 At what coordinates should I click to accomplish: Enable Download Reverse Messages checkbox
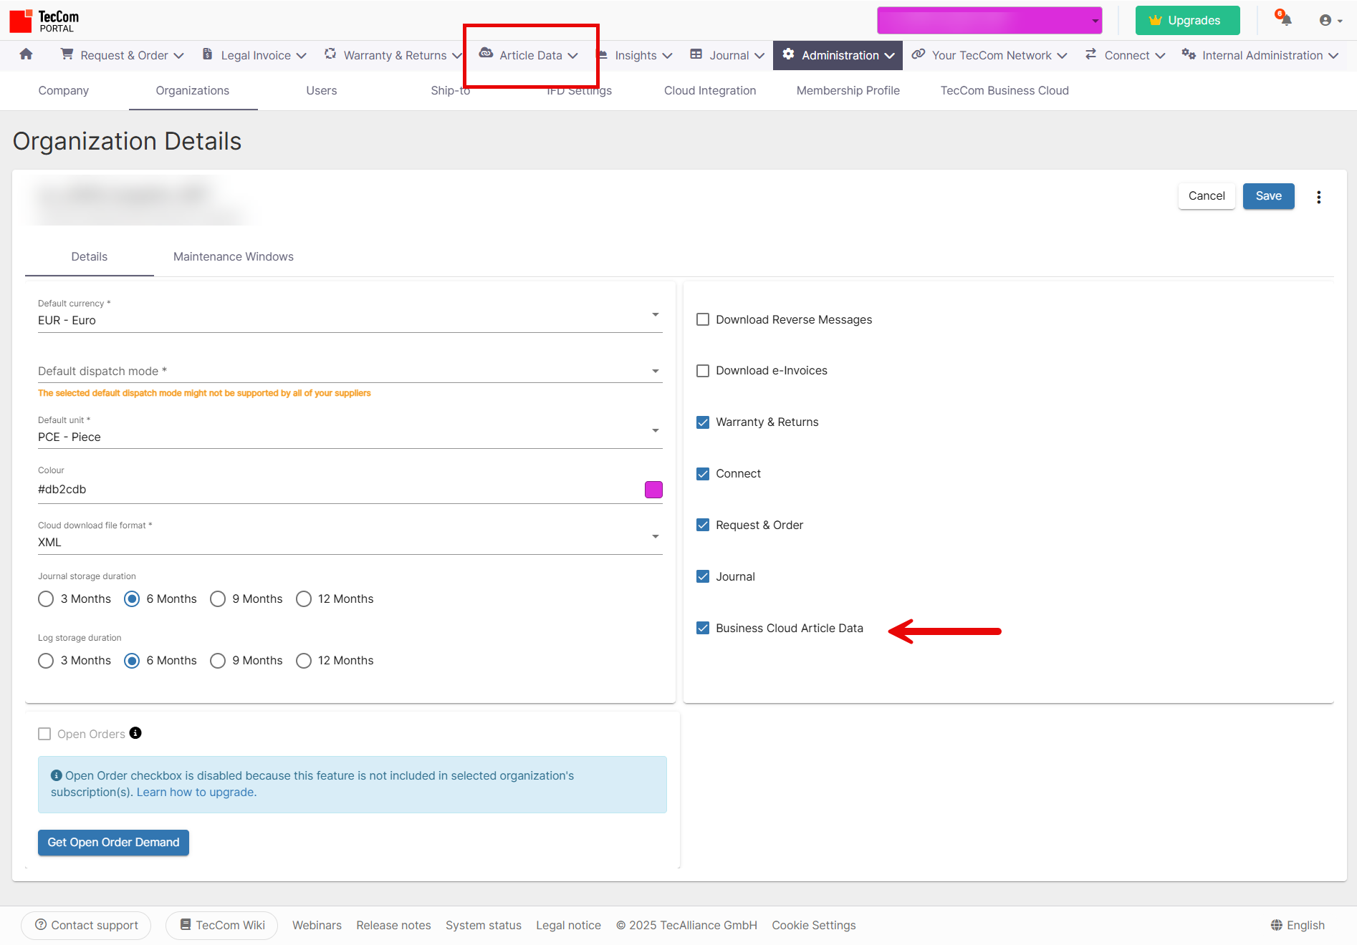703,319
